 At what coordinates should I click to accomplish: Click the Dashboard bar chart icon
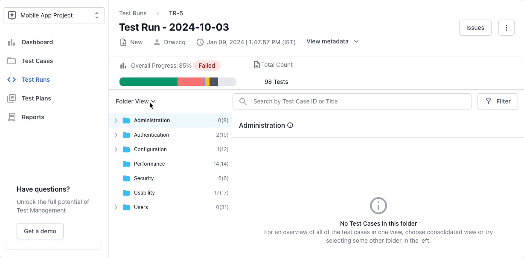pos(12,42)
